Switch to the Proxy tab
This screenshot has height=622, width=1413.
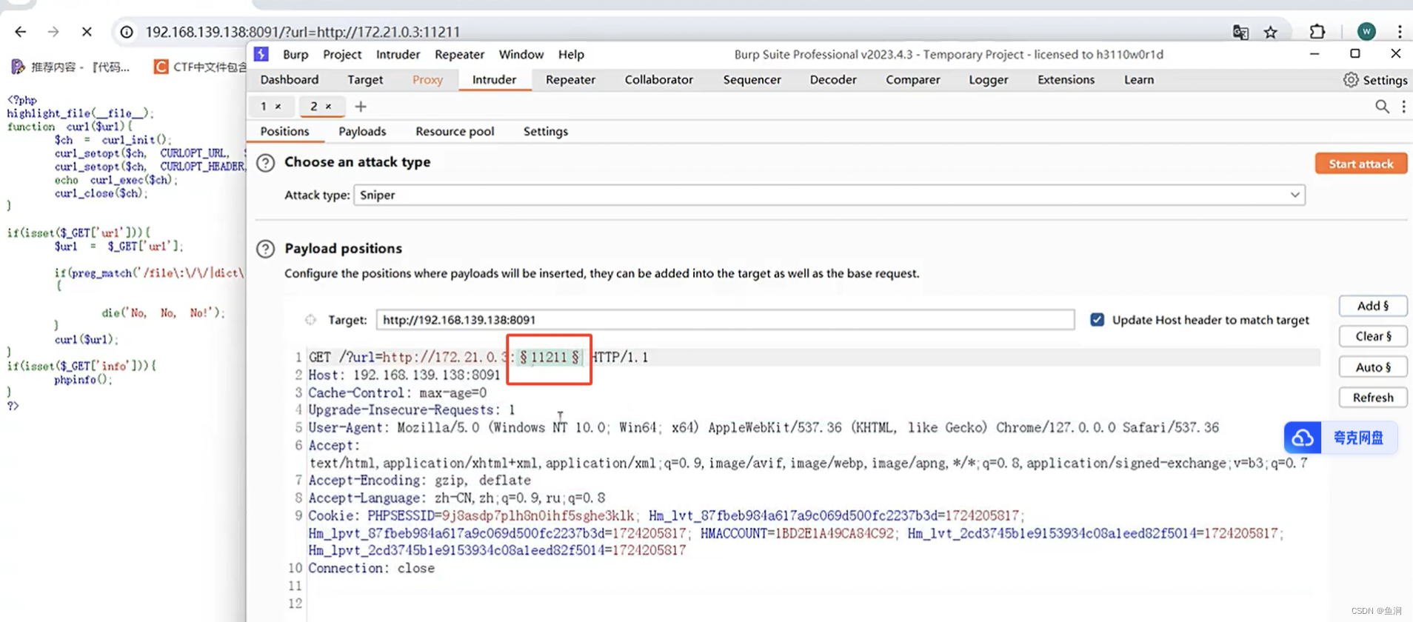427,80
